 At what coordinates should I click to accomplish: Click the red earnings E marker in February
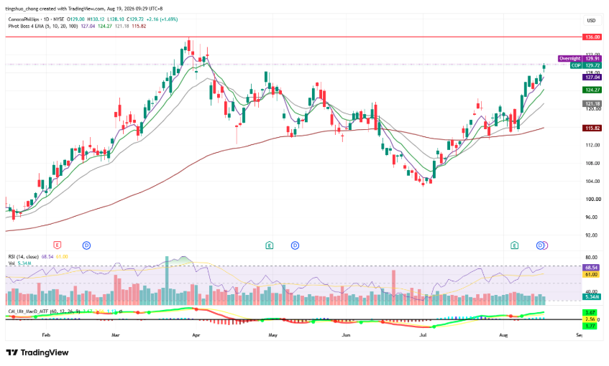coord(57,245)
